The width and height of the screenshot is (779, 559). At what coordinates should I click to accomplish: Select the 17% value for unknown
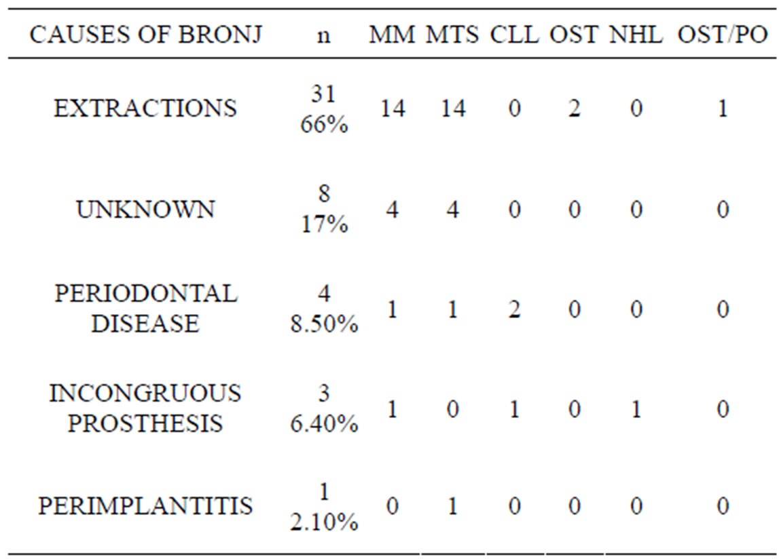point(324,225)
